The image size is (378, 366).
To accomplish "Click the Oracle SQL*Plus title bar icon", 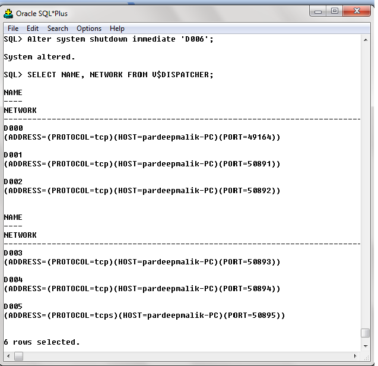I will 8,14.
